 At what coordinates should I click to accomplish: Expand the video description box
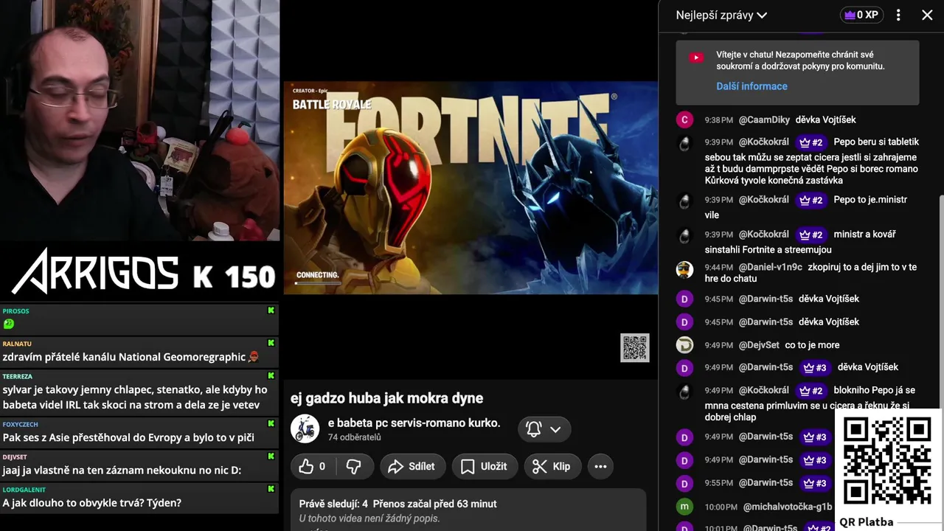pyautogui.click(x=468, y=510)
